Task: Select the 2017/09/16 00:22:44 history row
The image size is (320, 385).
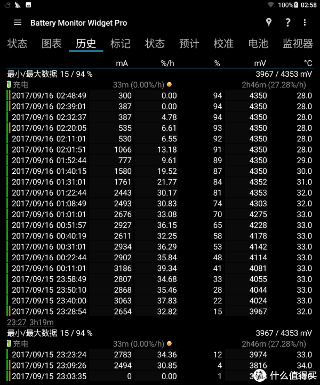Action: click(159, 258)
